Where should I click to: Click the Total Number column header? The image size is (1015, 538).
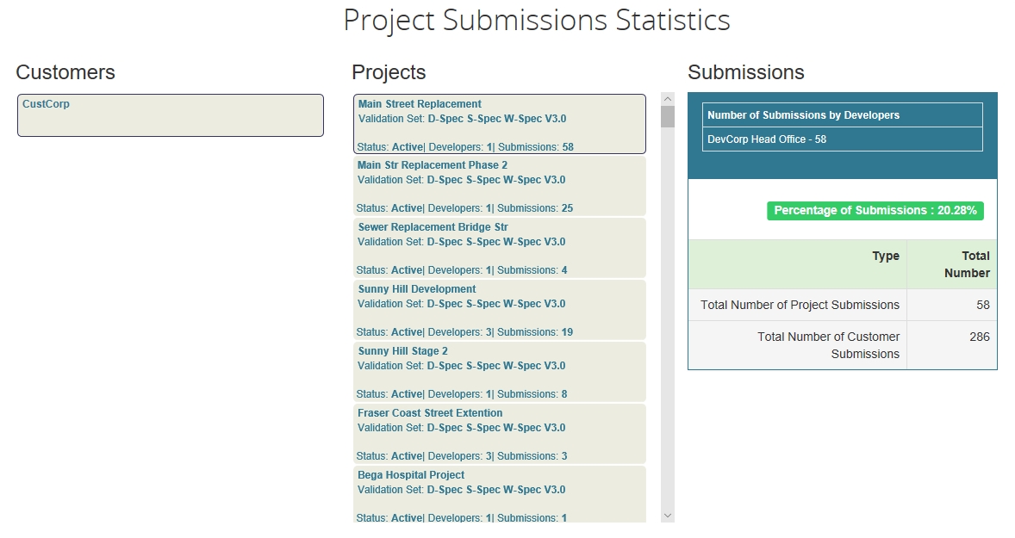click(952, 264)
